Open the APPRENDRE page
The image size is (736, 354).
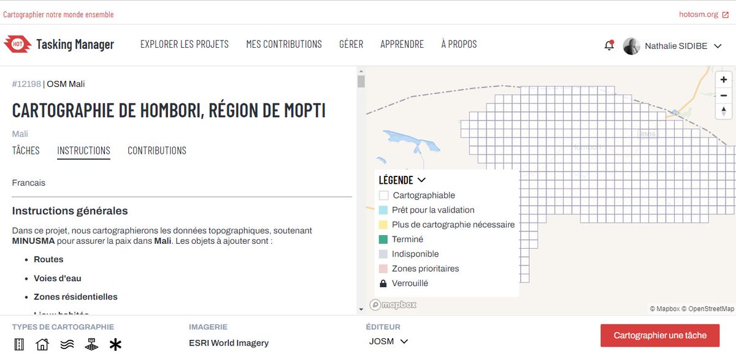point(402,44)
